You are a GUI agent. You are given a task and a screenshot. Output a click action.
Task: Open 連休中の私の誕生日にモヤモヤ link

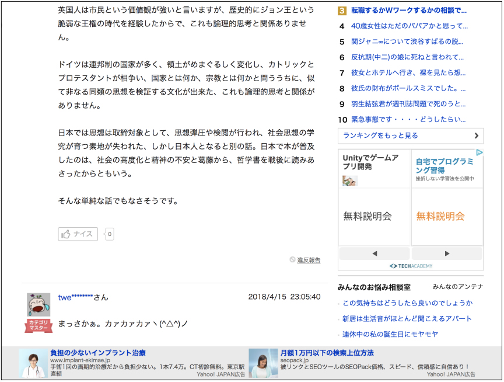tap(390, 334)
